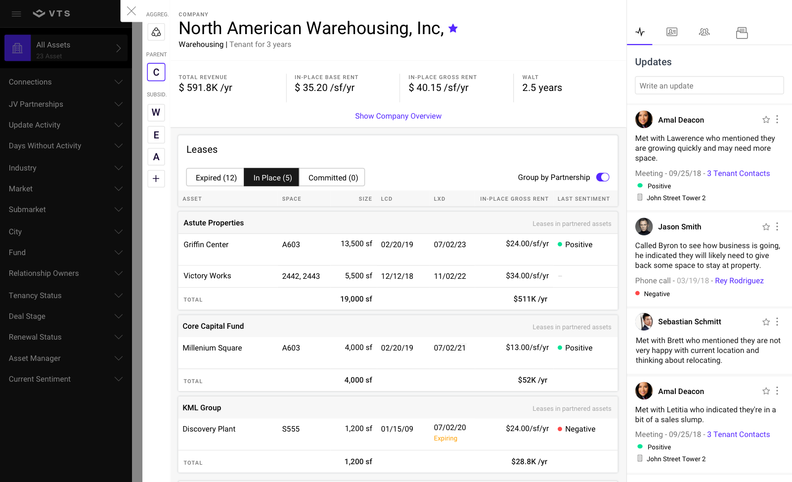Open options for Sebastian Schmitt's update
The width and height of the screenshot is (792, 482).
pos(777,322)
